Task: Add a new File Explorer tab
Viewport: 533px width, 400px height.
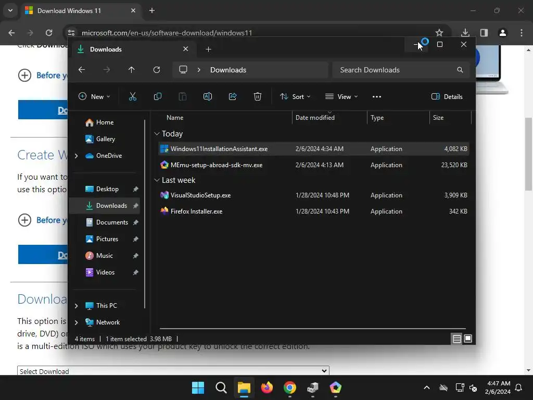Action: coord(208,49)
